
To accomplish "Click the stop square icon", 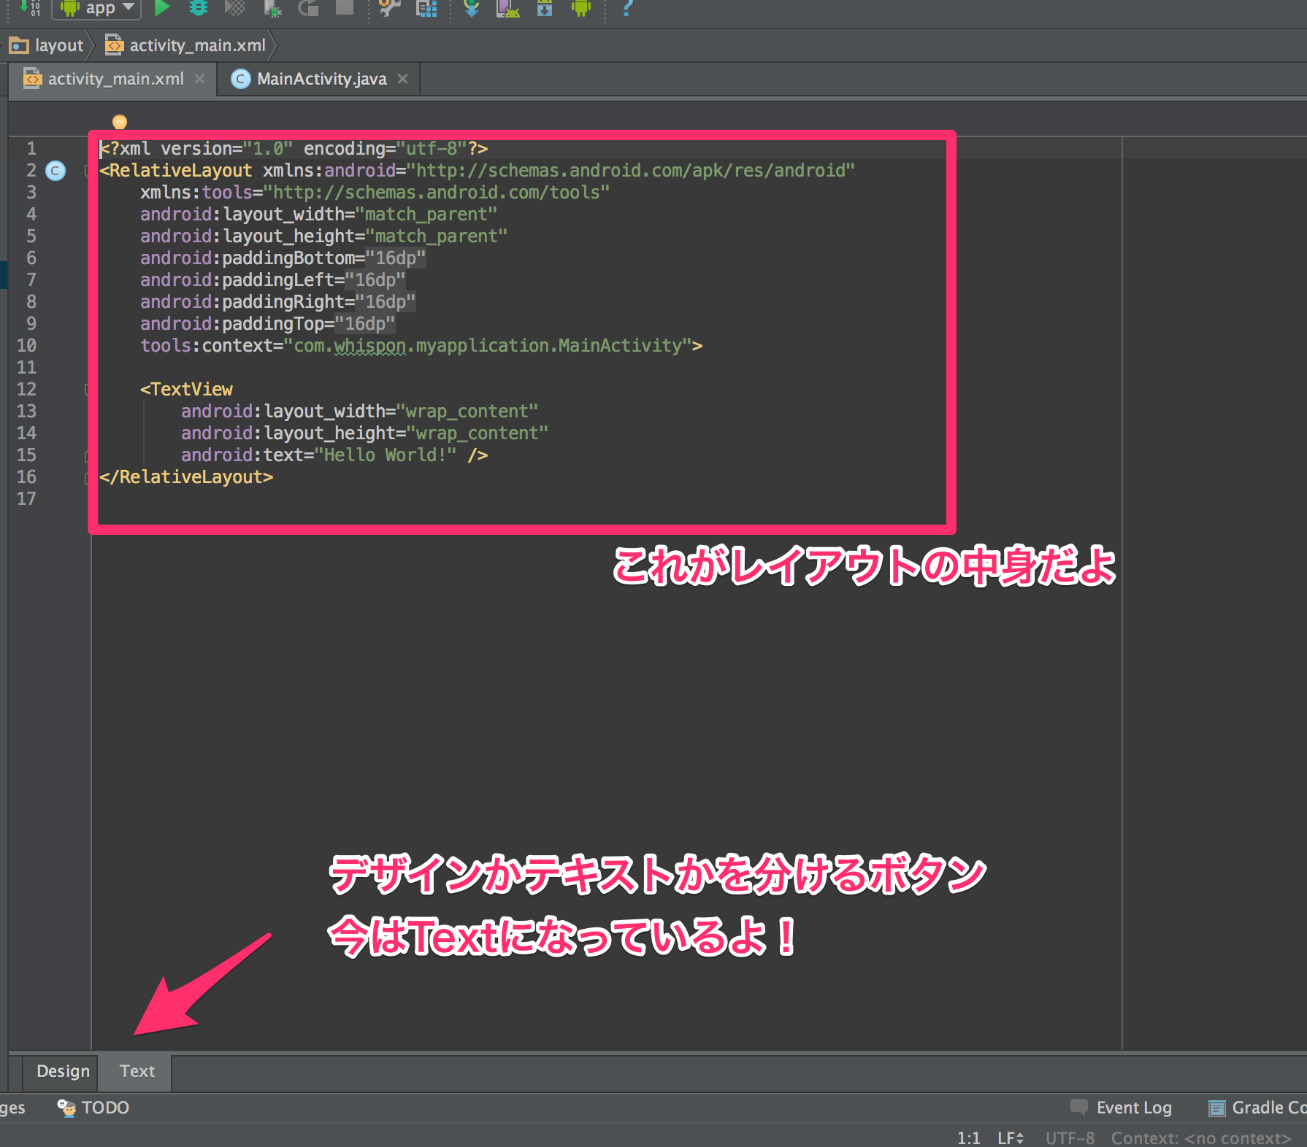I will click(x=344, y=7).
